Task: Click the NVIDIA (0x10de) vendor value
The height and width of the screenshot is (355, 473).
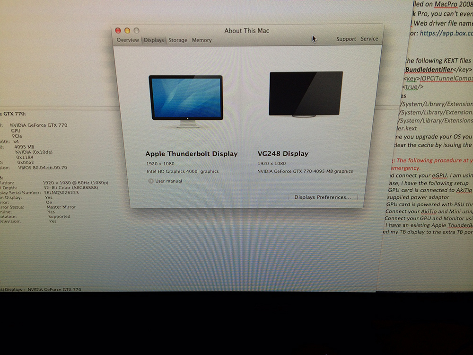Action: pyautogui.click(x=34, y=152)
